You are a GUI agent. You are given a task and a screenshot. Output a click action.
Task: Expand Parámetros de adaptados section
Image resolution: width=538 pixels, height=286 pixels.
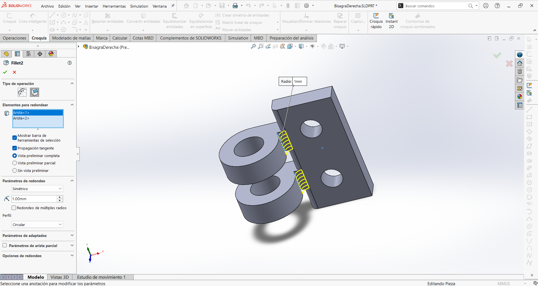pyautogui.click(x=72, y=236)
